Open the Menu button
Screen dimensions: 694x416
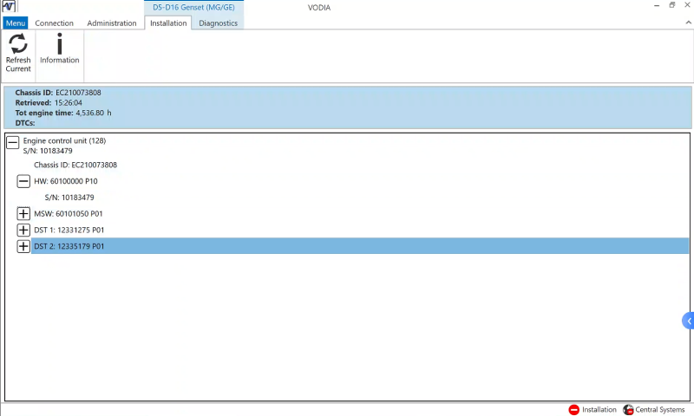click(x=16, y=23)
